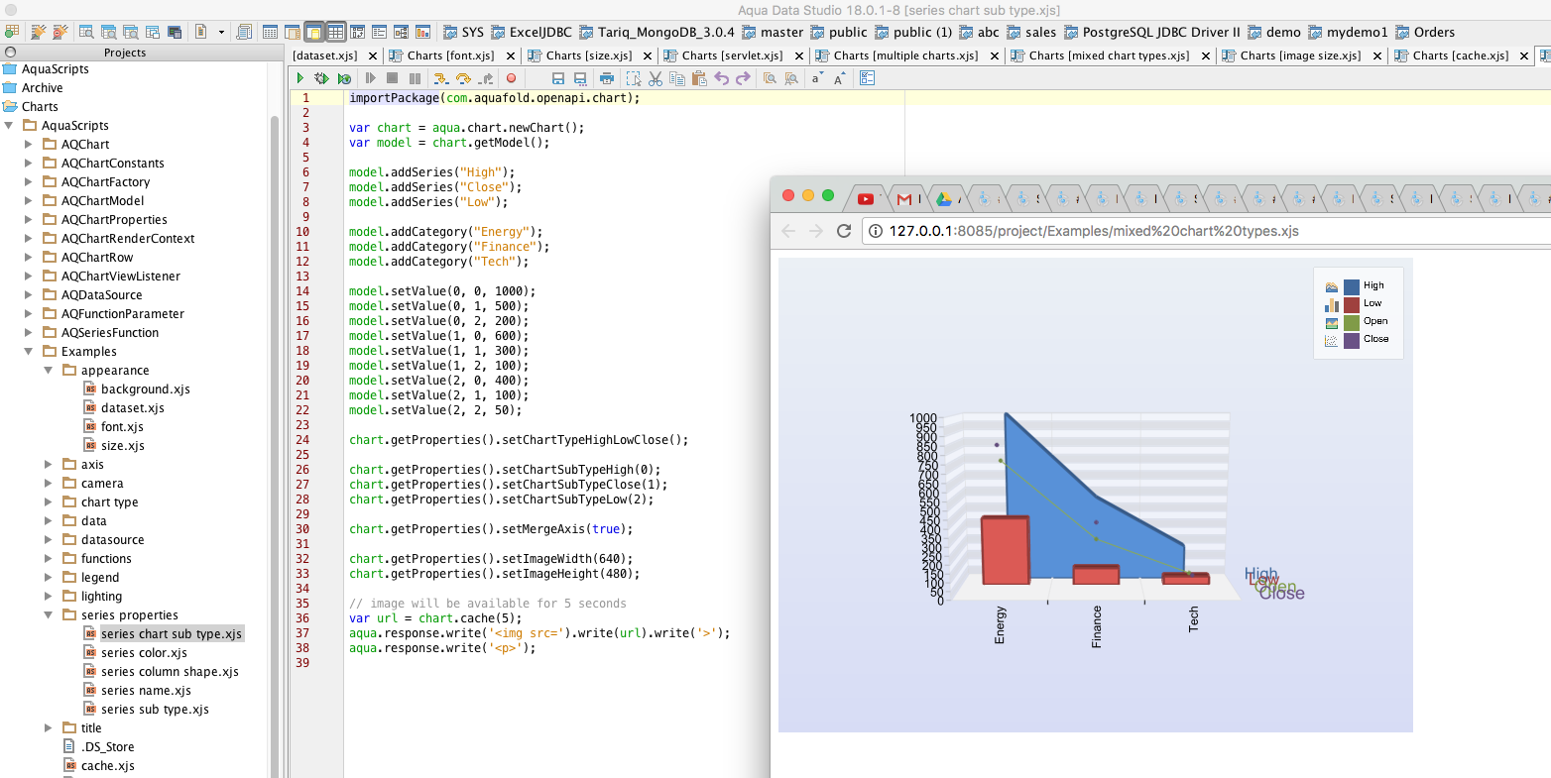Click the green Open legend color swatch
Image resolution: width=1551 pixels, height=778 pixels.
(x=1352, y=322)
